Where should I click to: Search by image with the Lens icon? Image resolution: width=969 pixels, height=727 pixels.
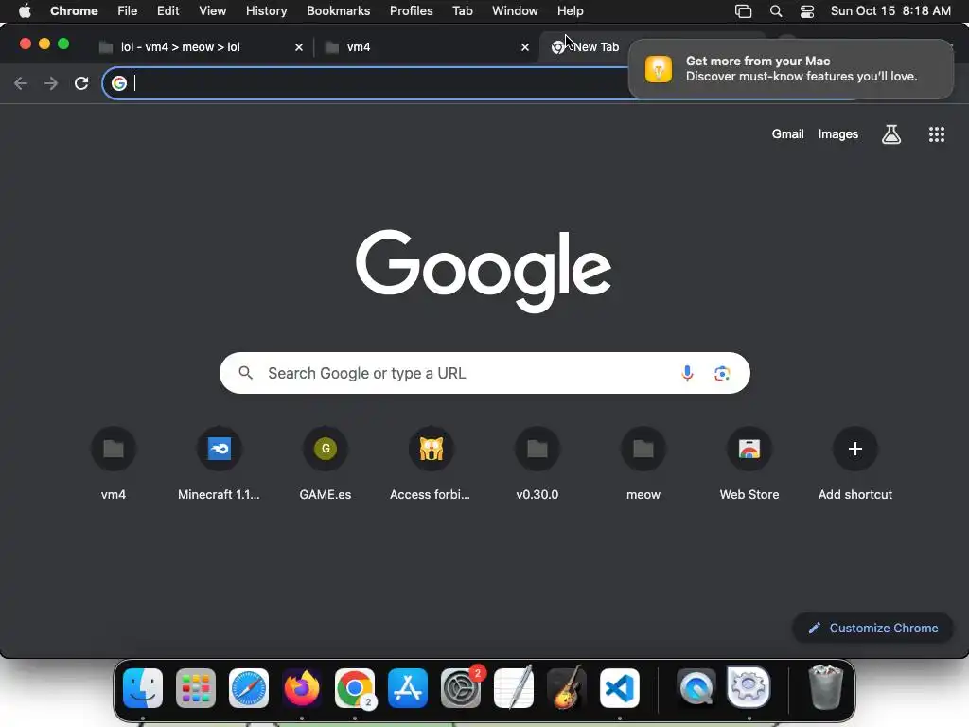pyautogui.click(x=722, y=373)
